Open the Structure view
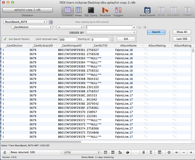 pyautogui.click(x=105, y=12)
